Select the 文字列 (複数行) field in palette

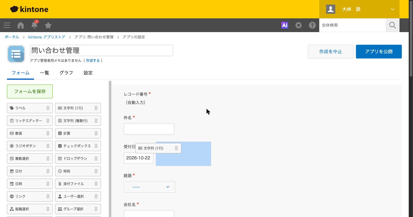click(78, 121)
